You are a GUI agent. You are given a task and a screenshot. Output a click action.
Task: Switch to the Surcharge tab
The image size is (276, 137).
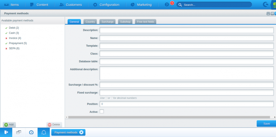point(107,22)
